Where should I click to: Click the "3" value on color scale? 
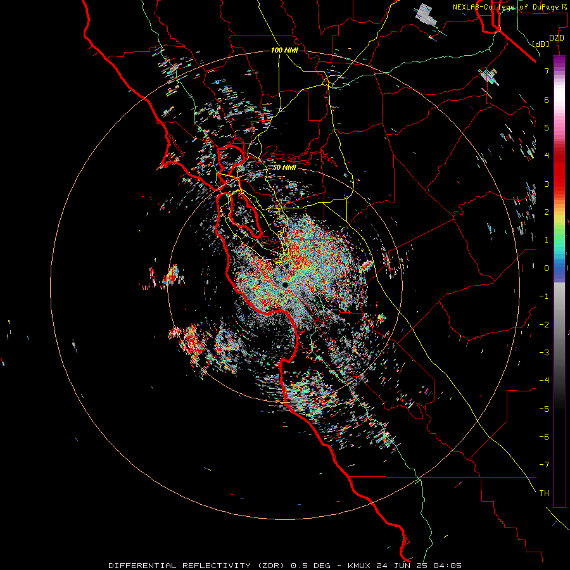(x=547, y=184)
